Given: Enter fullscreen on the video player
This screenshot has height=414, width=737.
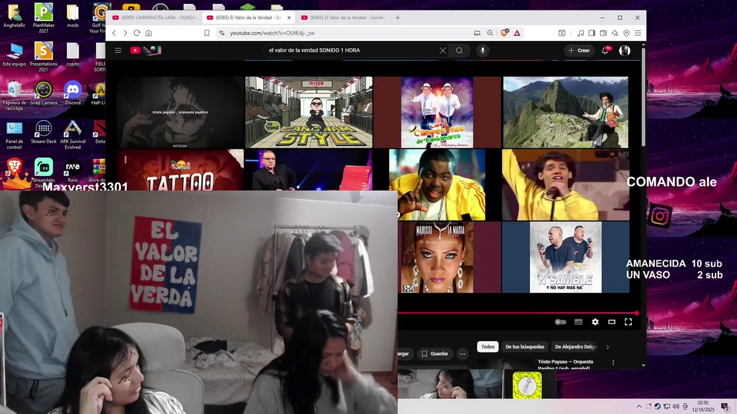Looking at the screenshot, I should pos(628,322).
